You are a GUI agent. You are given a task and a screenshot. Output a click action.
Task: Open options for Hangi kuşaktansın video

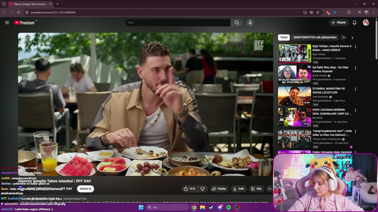point(356,132)
